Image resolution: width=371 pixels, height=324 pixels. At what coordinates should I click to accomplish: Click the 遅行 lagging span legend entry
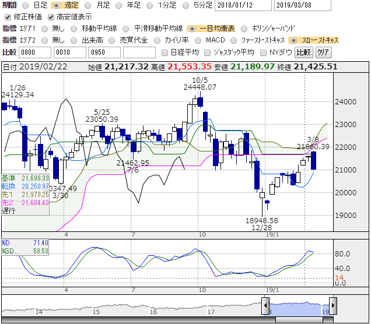(x=9, y=210)
